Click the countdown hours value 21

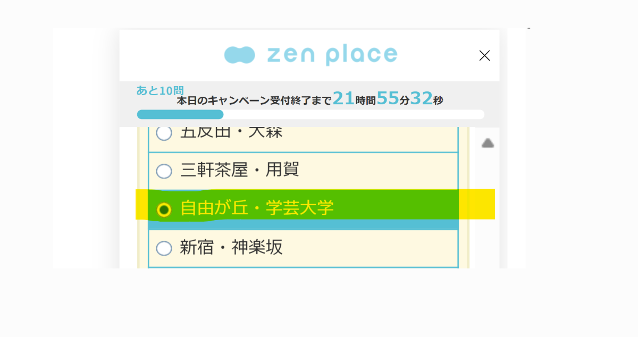click(x=343, y=98)
